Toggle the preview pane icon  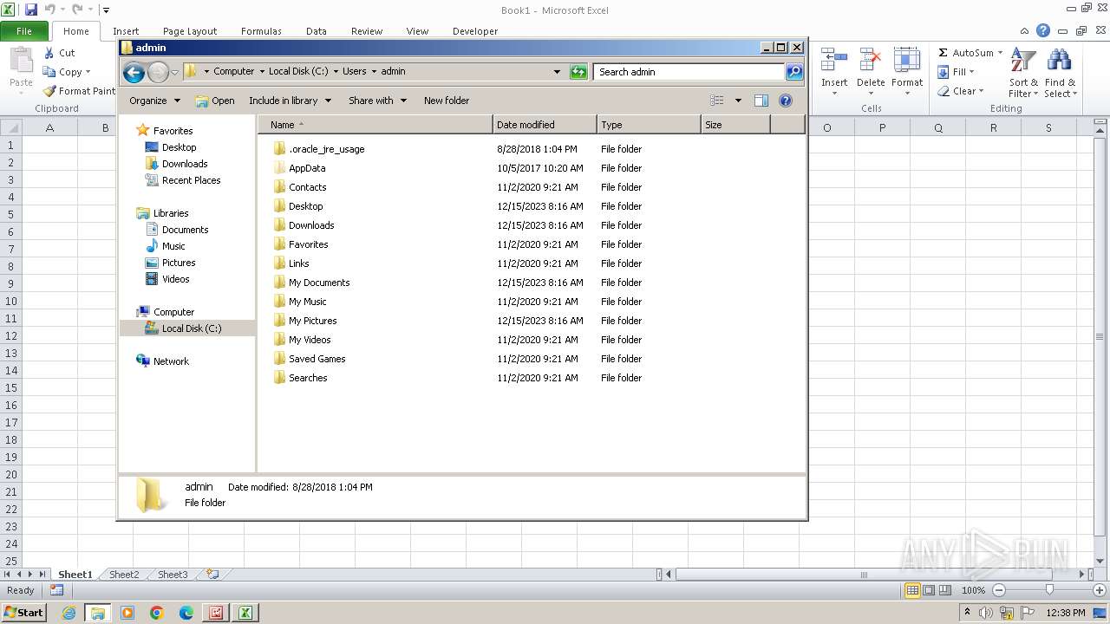[x=761, y=101]
